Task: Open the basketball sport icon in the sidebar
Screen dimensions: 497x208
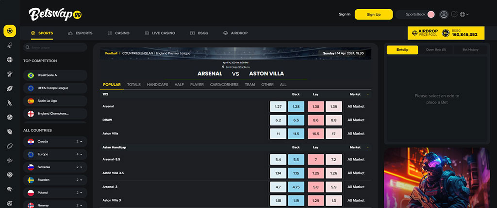Action: point(10,59)
